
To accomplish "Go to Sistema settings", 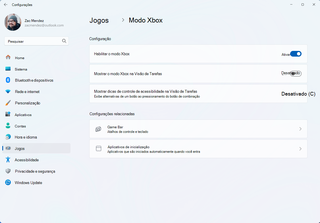I will [x=36, y=69].
